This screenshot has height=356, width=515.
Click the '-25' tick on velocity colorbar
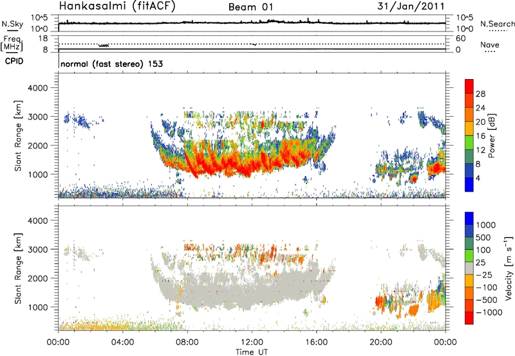[483, 275]
